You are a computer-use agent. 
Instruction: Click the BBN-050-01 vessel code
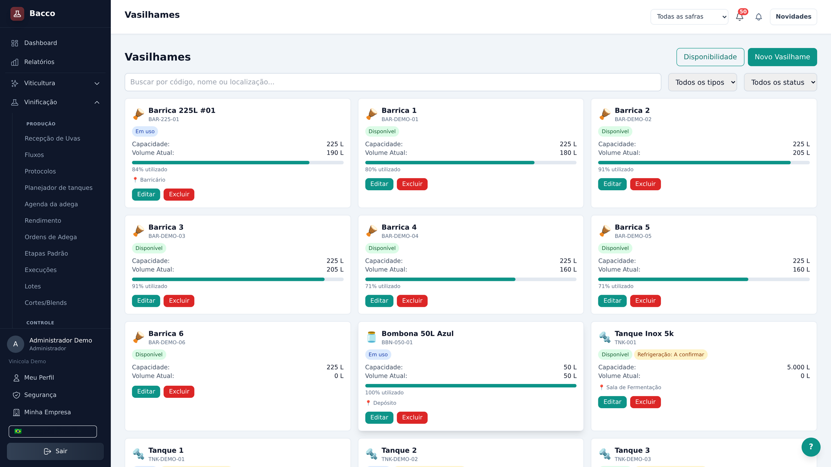397,342
